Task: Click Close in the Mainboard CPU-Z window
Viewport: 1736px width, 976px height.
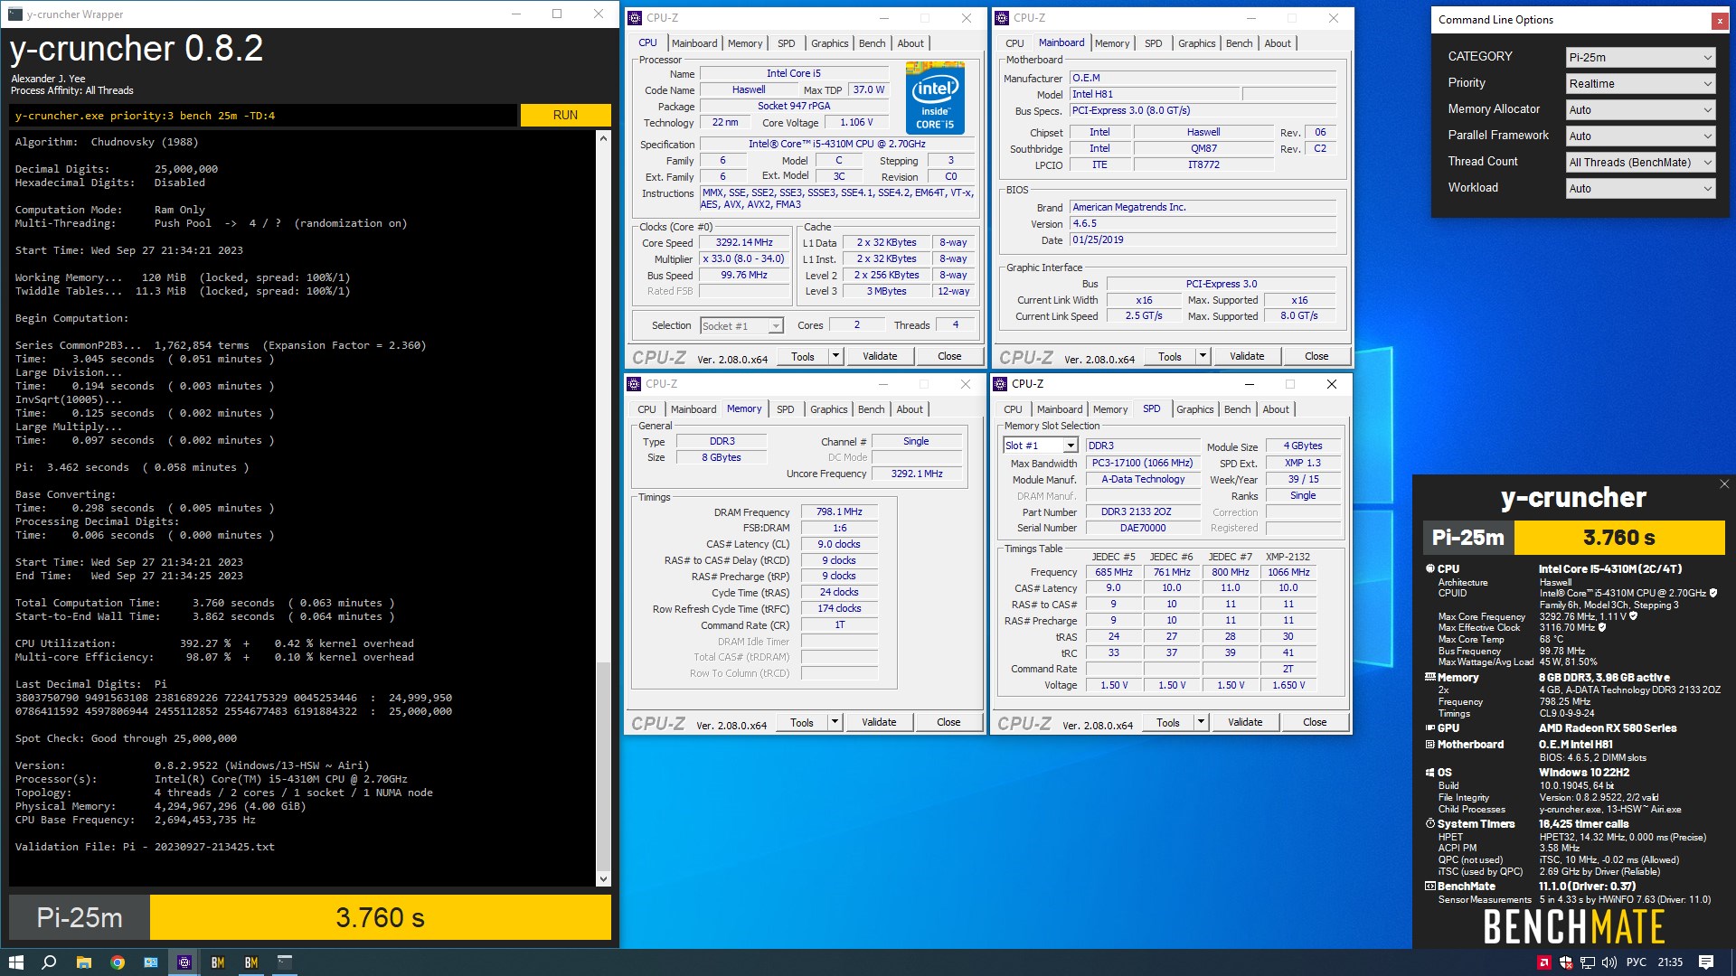Action: coord(1316,356)
